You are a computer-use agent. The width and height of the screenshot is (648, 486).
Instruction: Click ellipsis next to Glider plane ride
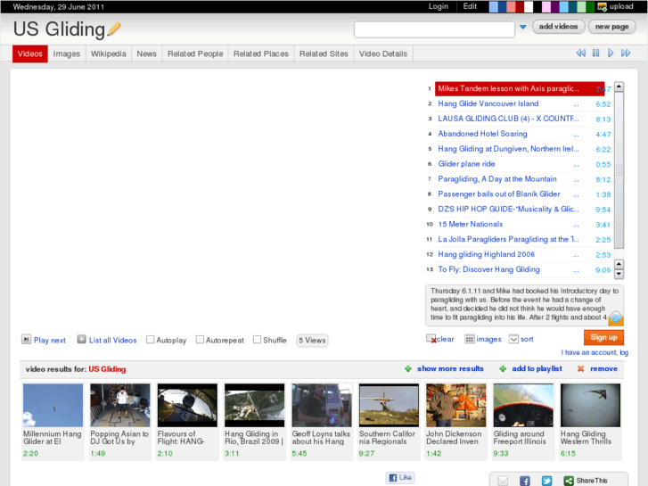click(x=576, y=165)
